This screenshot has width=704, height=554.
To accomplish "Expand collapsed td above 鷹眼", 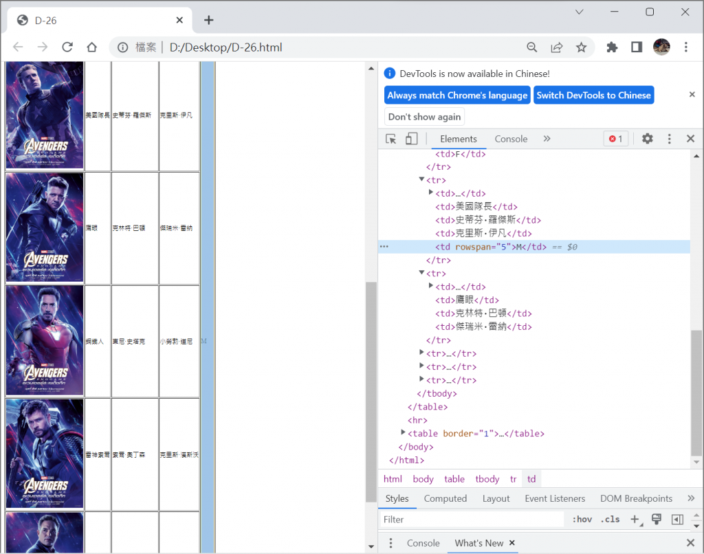I will 430,286.
